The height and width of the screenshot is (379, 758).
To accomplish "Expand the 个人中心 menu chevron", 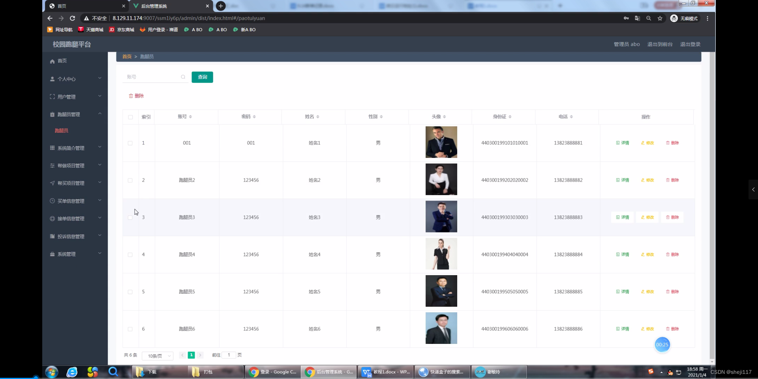I will pos(100,78).
